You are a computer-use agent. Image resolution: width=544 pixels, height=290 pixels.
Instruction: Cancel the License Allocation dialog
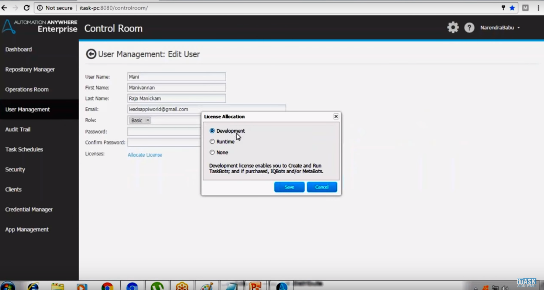[322, 187]
